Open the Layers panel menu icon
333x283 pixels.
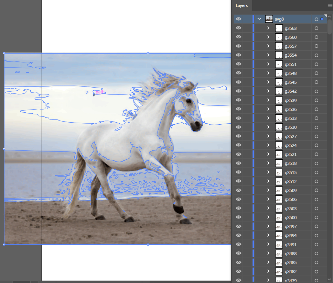pos(330,6)
